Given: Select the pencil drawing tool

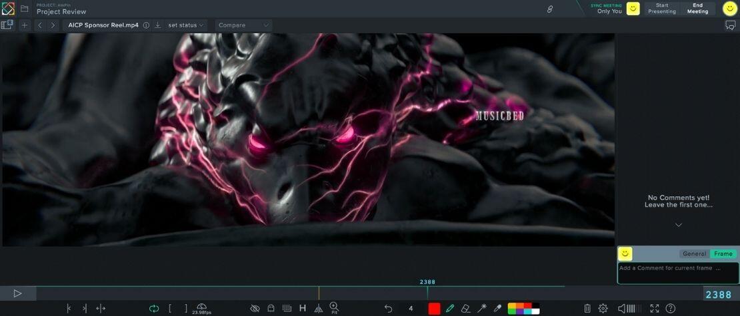Looking at the screenshot, I should pos(450,309).
